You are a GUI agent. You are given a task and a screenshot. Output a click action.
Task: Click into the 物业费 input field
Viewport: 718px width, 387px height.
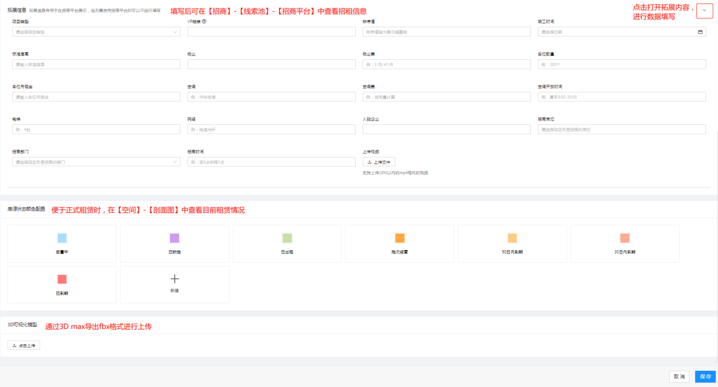[x=447, y=65]
